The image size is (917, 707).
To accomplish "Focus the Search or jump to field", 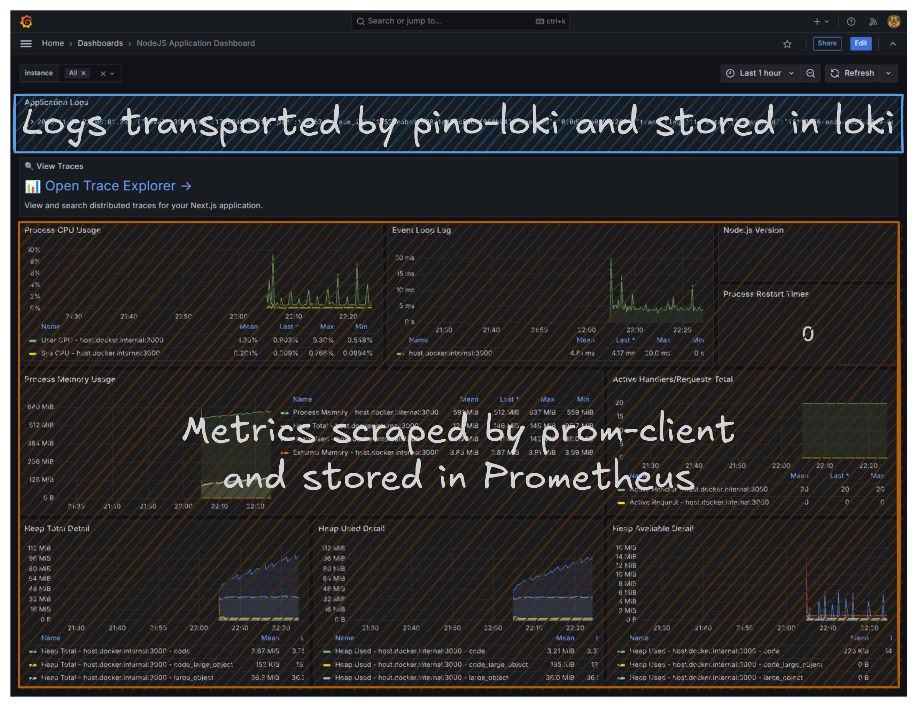I will (x=445, y=21).
